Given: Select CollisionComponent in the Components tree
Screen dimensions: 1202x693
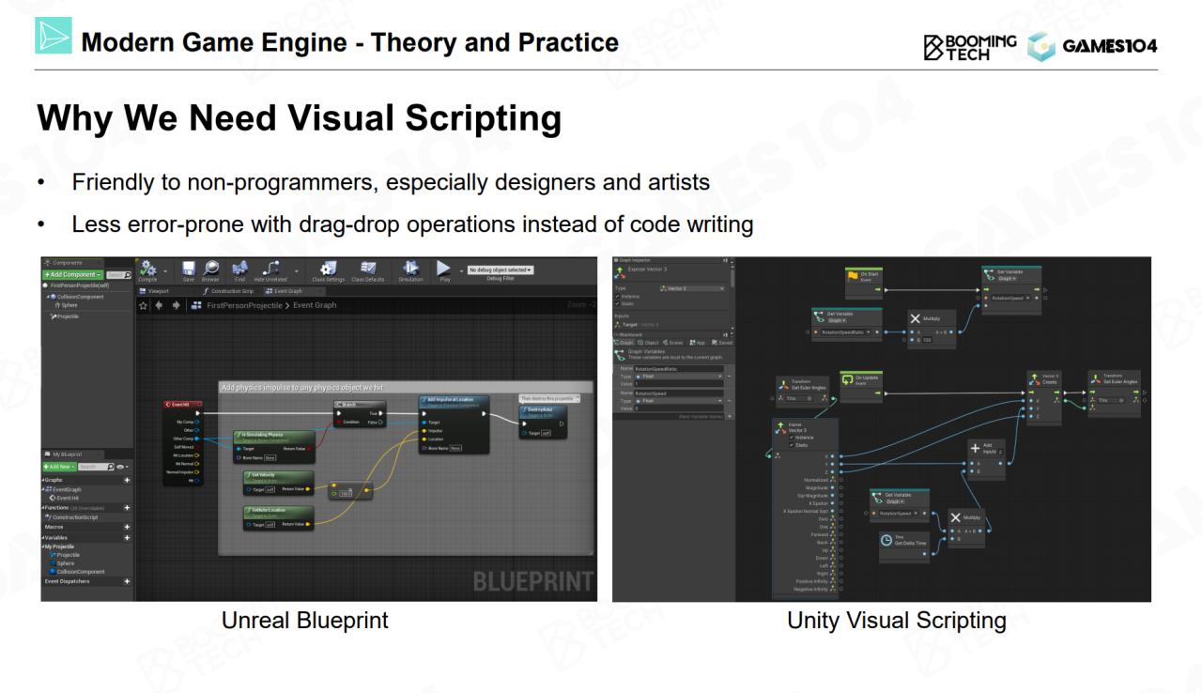Looking at the screenshot, I should click(80, 297).
